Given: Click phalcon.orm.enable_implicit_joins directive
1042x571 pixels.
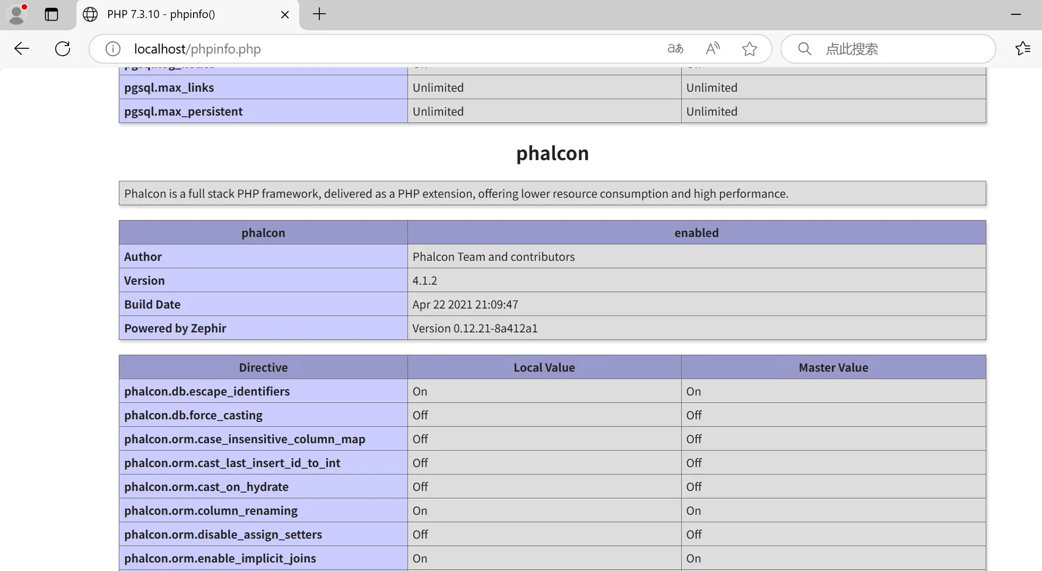Looking at the screenshot, I should click(x=220, y=558).
